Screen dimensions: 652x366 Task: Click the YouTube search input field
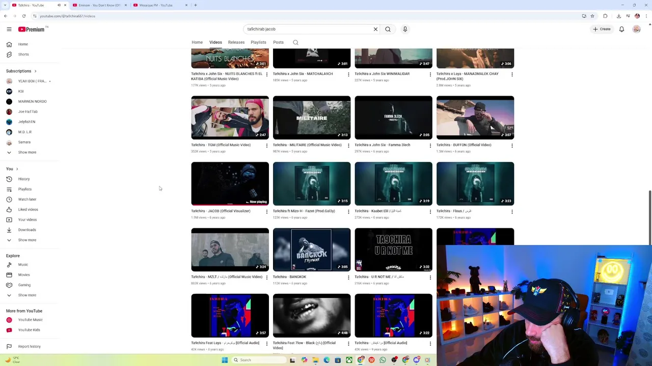pos(308,29)
